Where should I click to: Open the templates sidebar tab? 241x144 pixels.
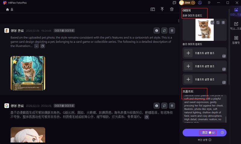(236, 40)
